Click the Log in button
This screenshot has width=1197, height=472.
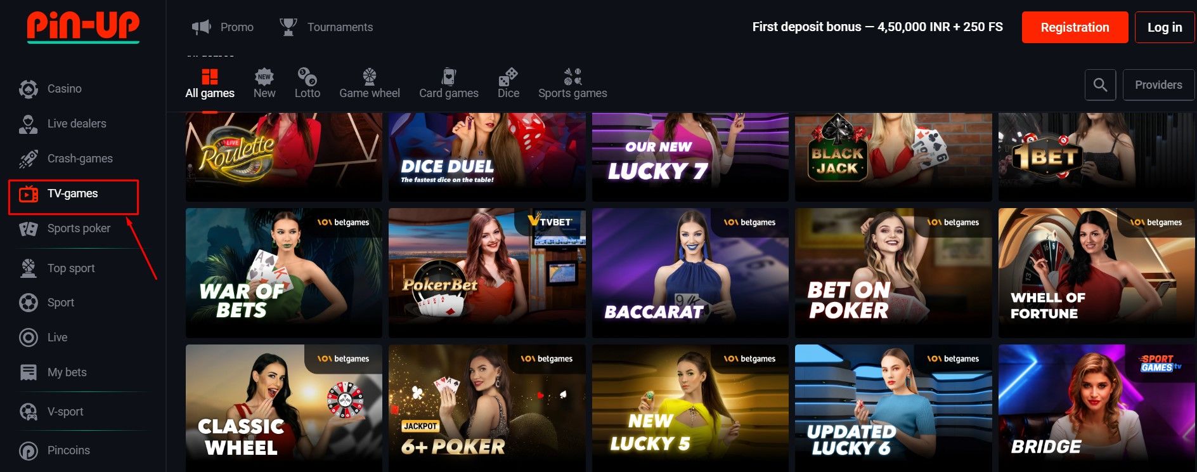coord(1165,27)
